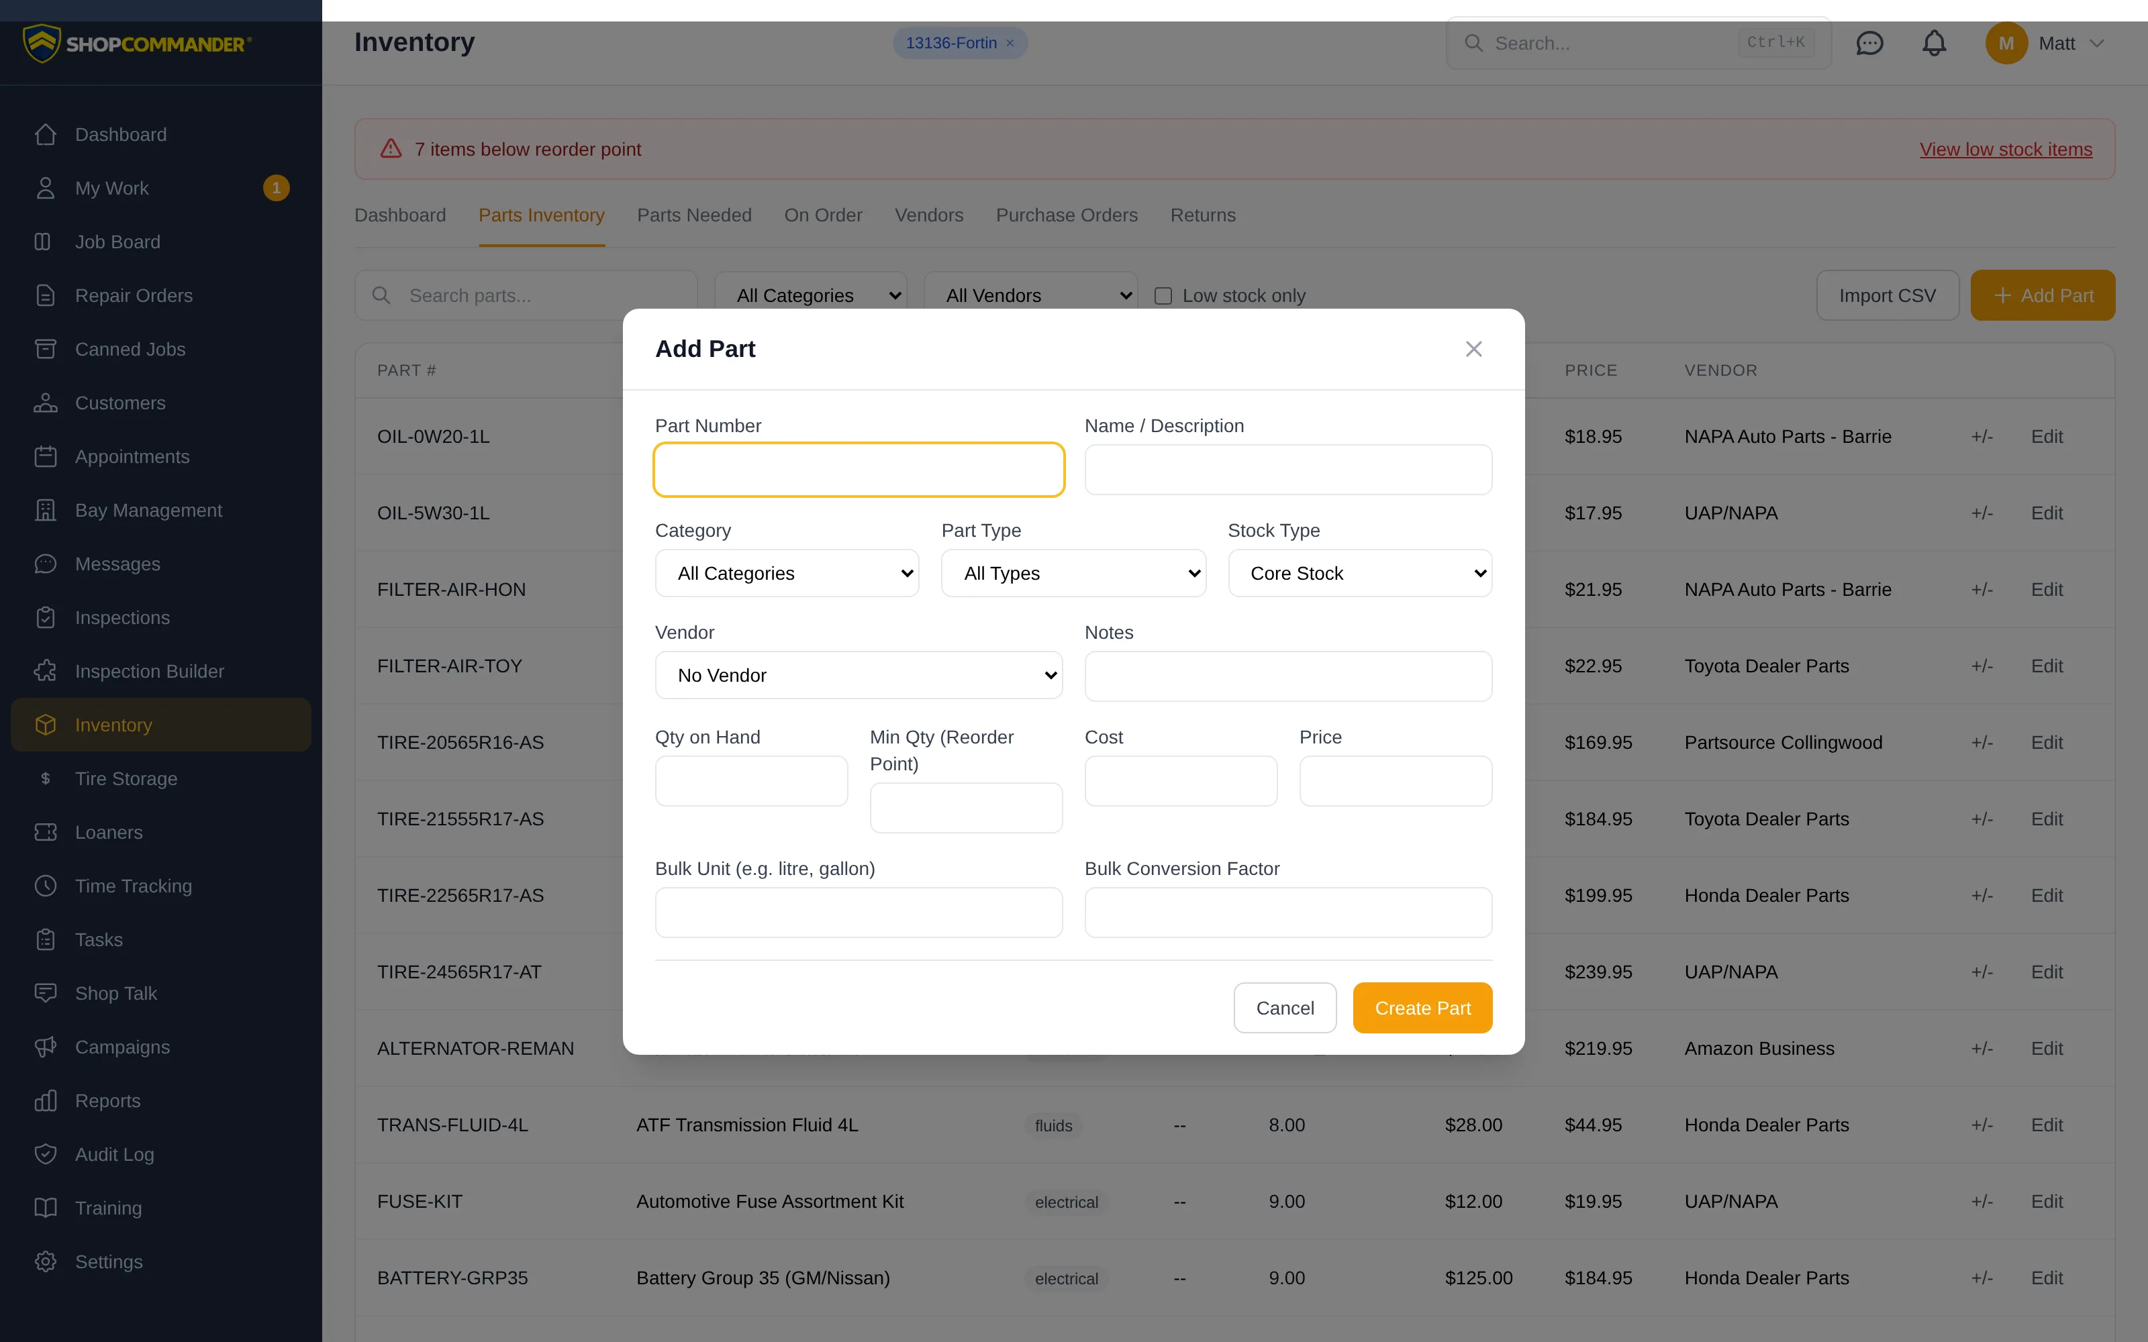Click the Inspection Builder puzzle icon
The width and height of the screenshot is (2148, 1342).
(x=45, y=671)
